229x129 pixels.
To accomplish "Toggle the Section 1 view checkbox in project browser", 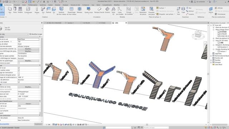I will pyautogui.click(x=219, y=52).
